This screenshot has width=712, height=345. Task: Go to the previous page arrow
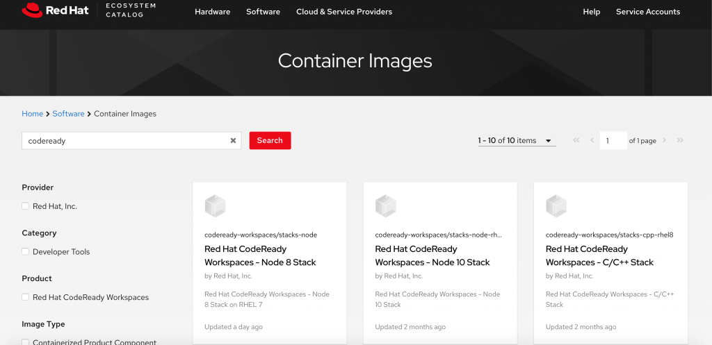coord(592,140)
